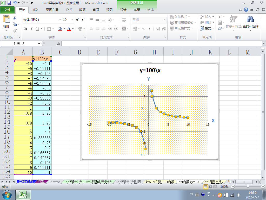Click the zoom slider handle
The width and height of the screenshot is (266, 200).
click(248, 187)
